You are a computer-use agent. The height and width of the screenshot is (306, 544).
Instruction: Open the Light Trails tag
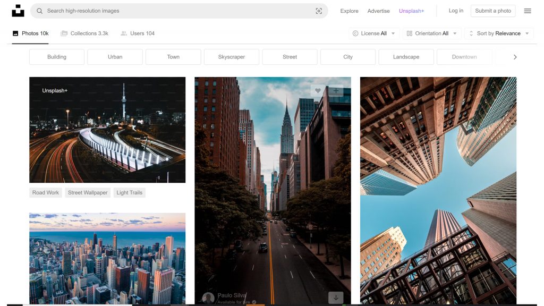tap(129, 192)
